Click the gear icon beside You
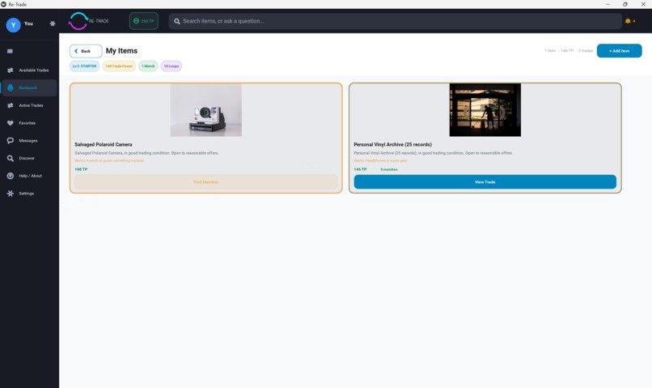 tap(53, 23)
